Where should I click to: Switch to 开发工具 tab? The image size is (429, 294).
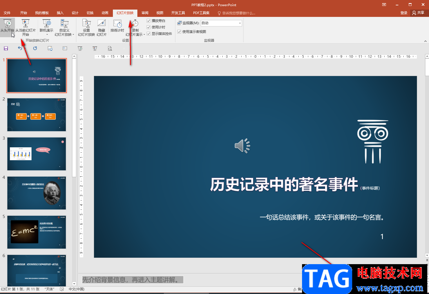click(178, 13)
